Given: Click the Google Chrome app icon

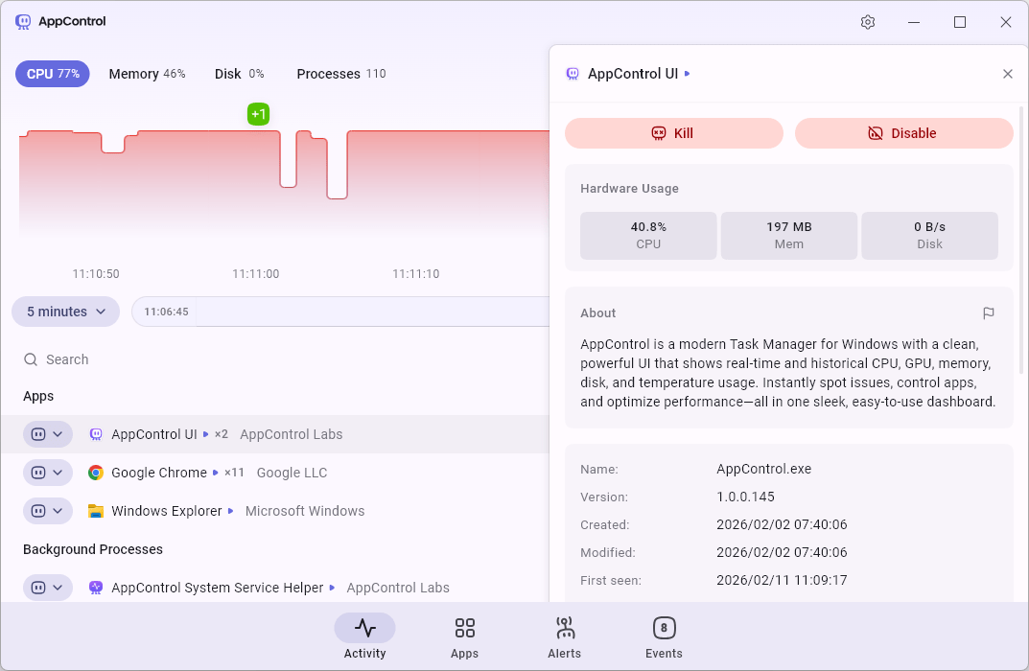Looking at the screenshot, I should (x=96, y=473).
